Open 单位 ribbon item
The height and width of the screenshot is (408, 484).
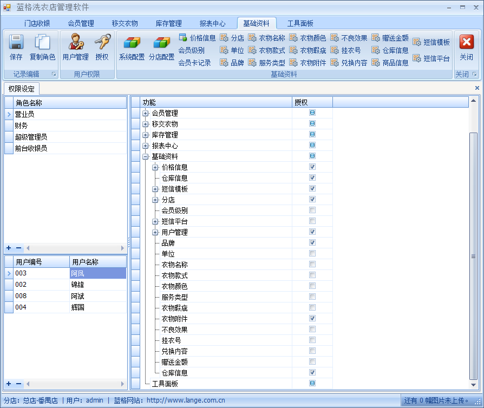232,50
